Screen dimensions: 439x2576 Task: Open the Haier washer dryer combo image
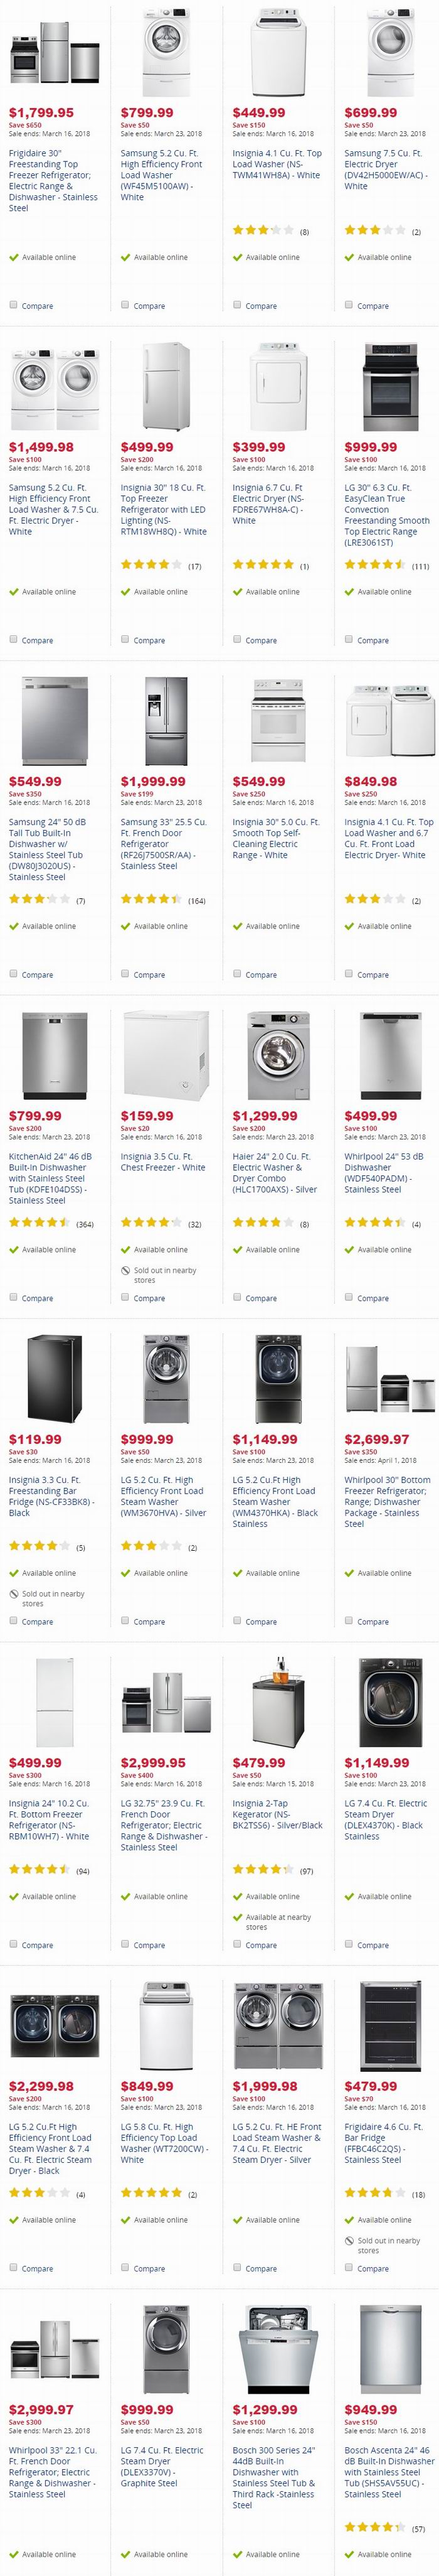pos(277,1055)
